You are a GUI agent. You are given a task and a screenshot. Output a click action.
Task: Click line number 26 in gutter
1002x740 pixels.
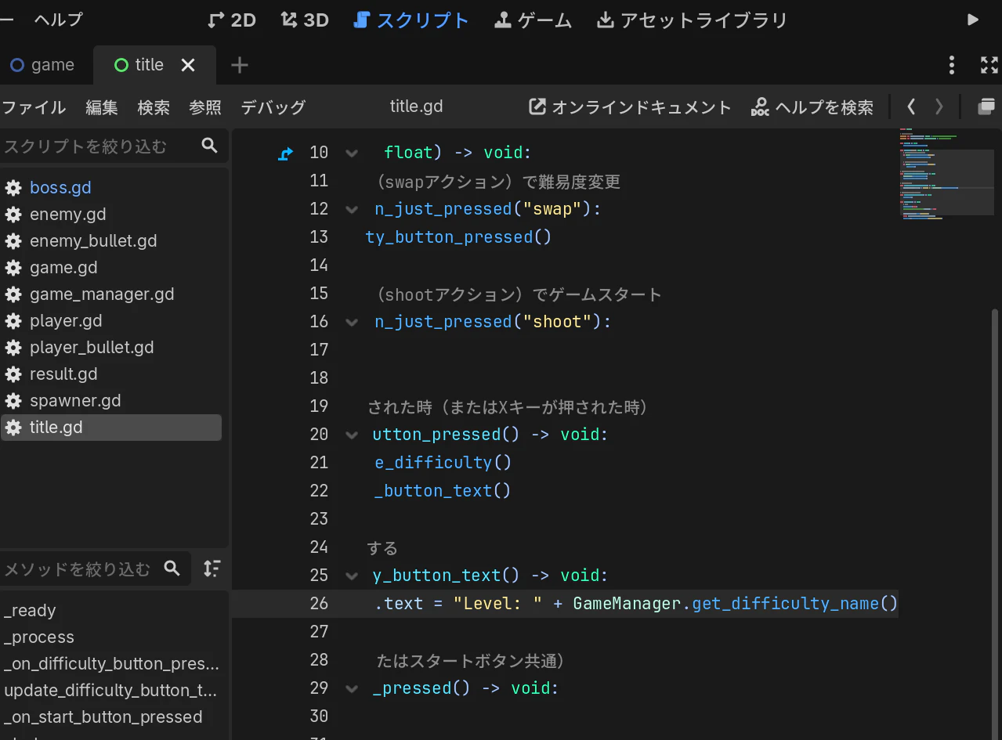click(319, 604)
